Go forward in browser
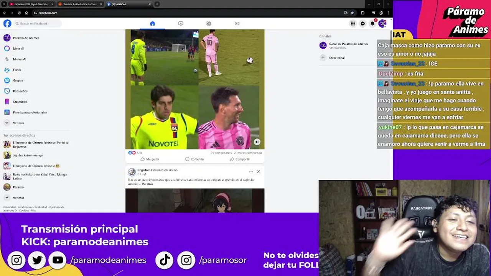 [x=12, y=13]
